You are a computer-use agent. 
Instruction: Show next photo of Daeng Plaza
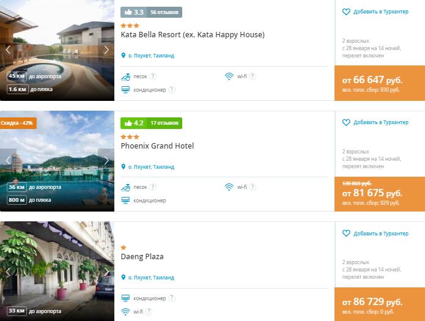[x=106, y=271]
